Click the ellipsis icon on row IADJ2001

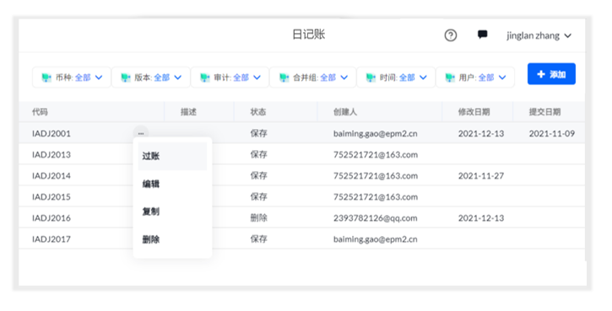pos(141,133)
